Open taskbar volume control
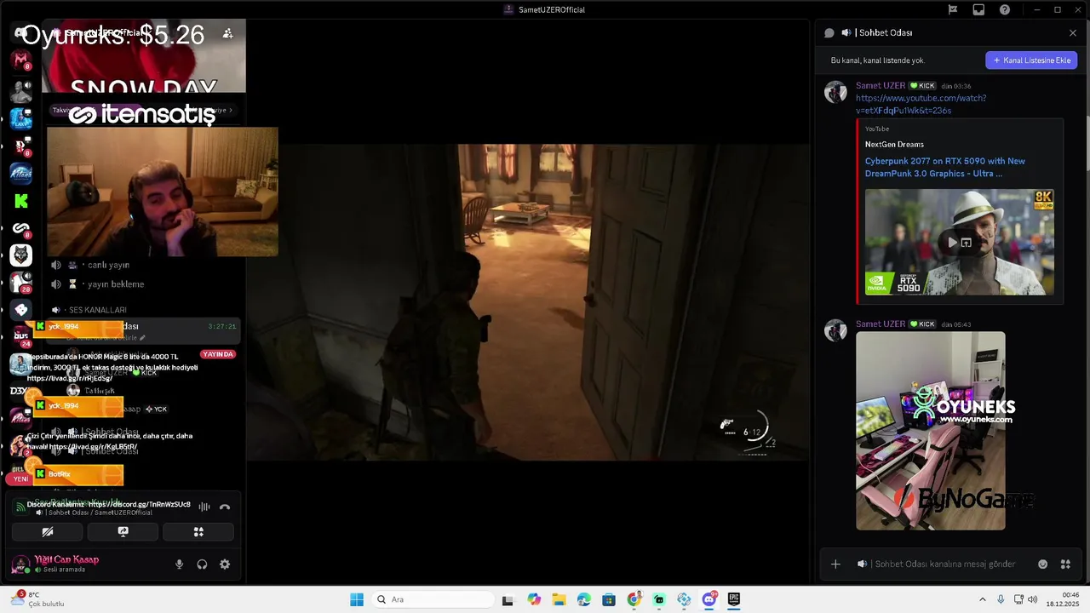 (1032, 599)
